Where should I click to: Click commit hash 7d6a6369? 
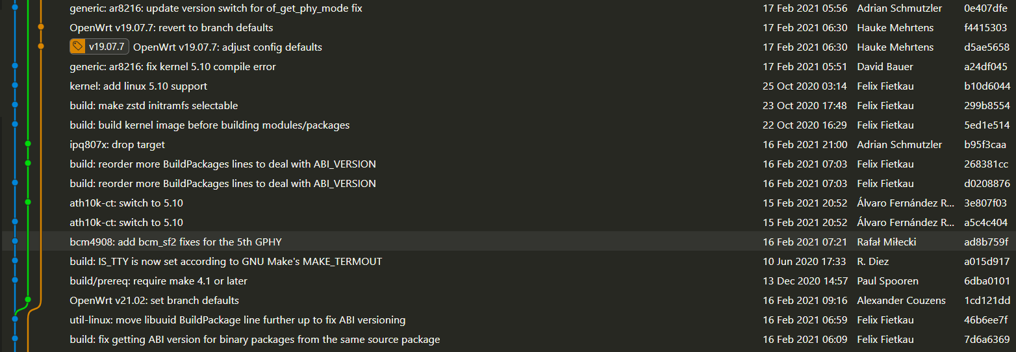[986, 339]
